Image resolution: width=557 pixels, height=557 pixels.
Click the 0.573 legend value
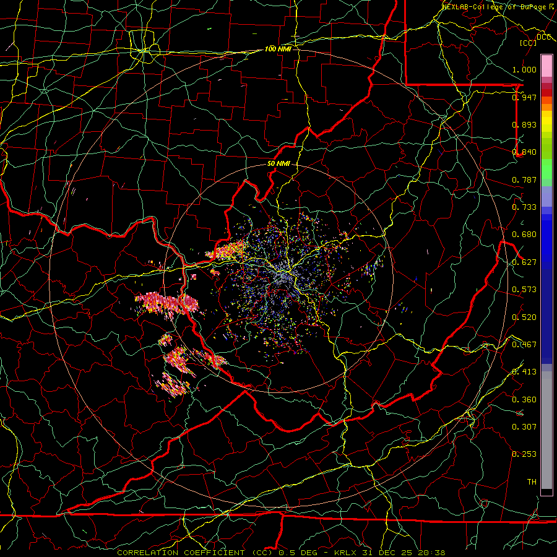coord(524,290)
